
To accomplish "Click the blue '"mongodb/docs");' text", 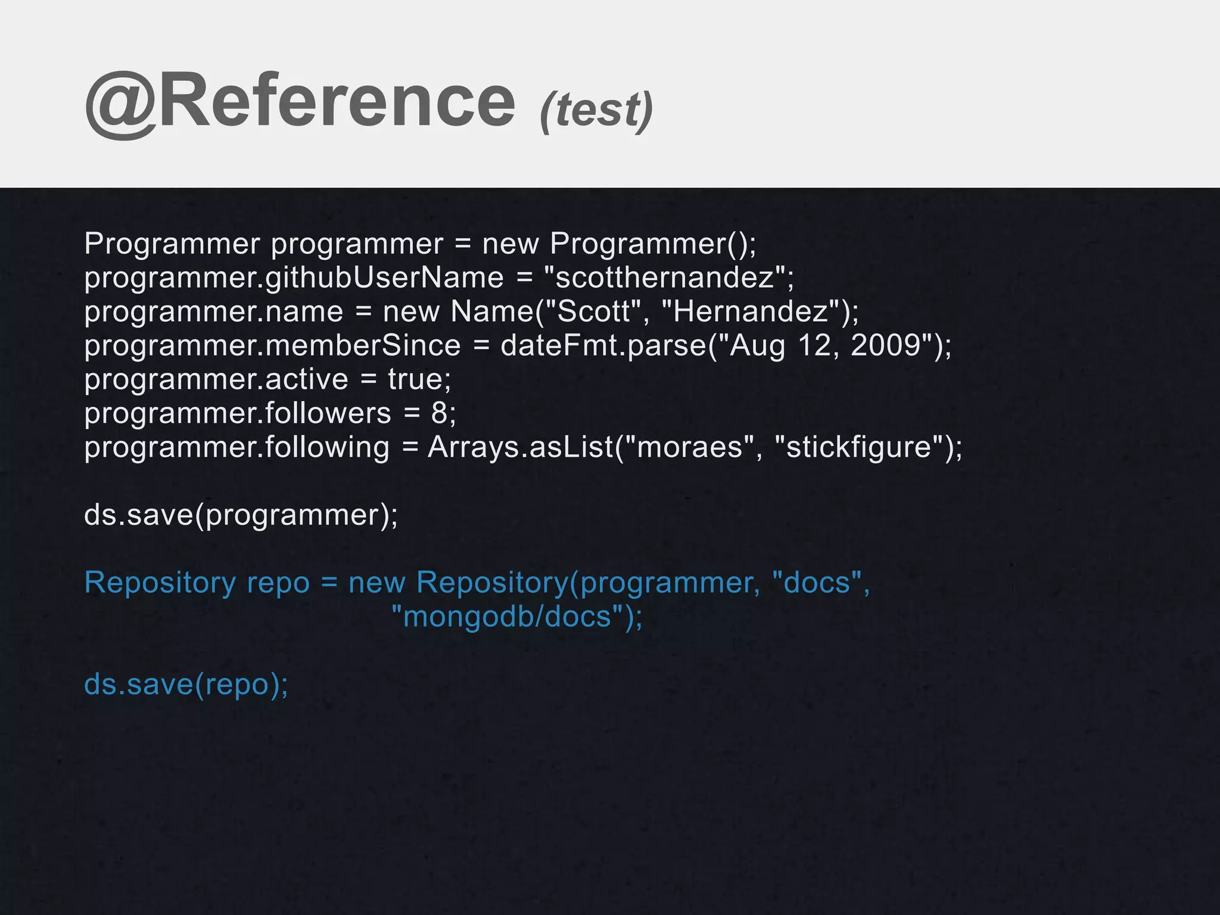I will pyautogui.click(x=517, y=617).
